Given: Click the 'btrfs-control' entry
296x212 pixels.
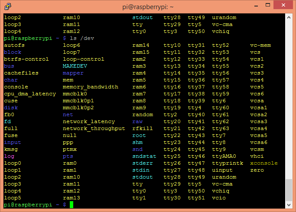Looking at the screenshot, I should click(x=26, y=59).
